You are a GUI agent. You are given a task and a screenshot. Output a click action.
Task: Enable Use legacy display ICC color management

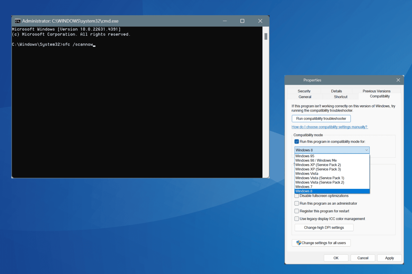[x=297, y=219]
